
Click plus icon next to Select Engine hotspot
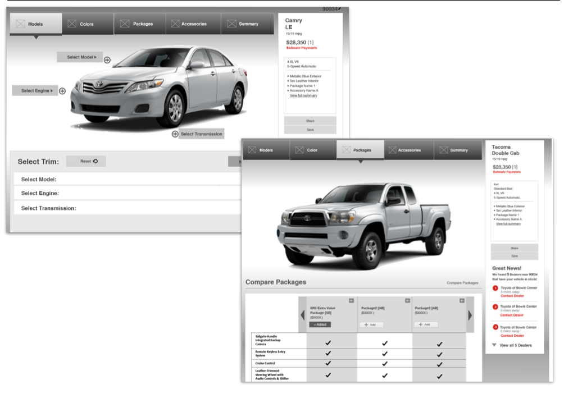click(62, 91)
